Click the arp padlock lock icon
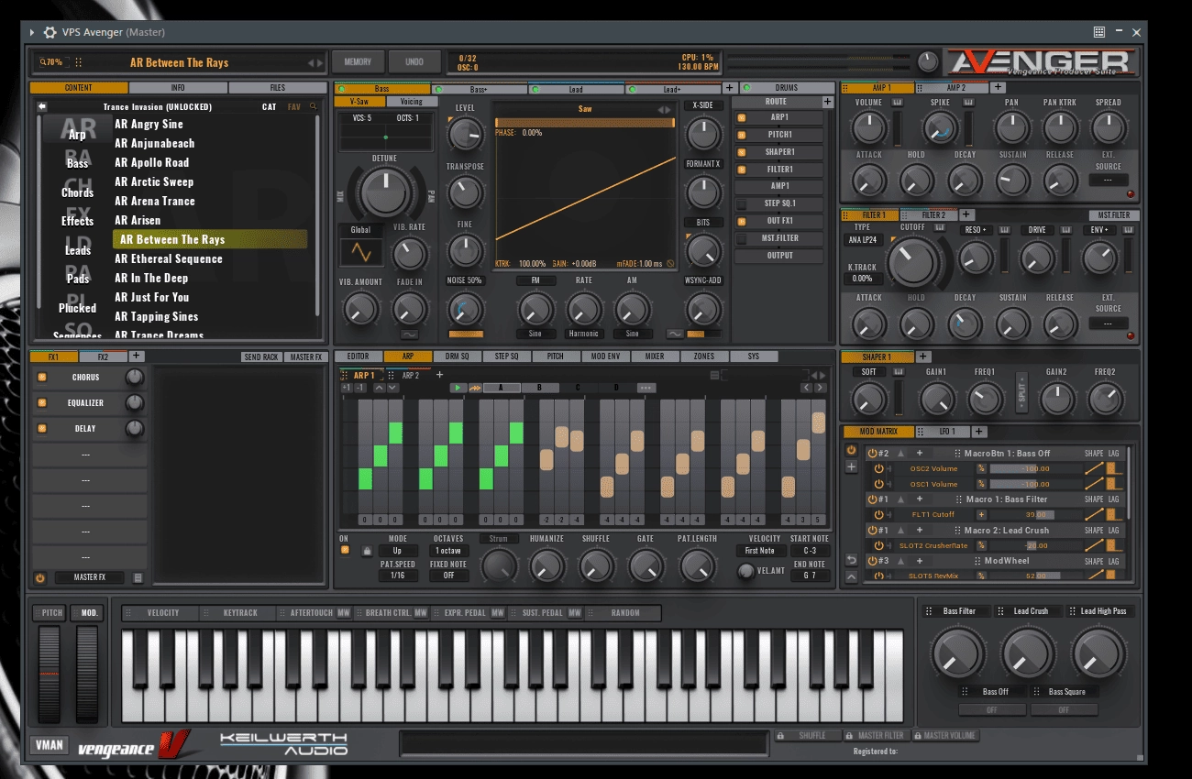This screenshot has width=1192, height=779. coord(368,551)
